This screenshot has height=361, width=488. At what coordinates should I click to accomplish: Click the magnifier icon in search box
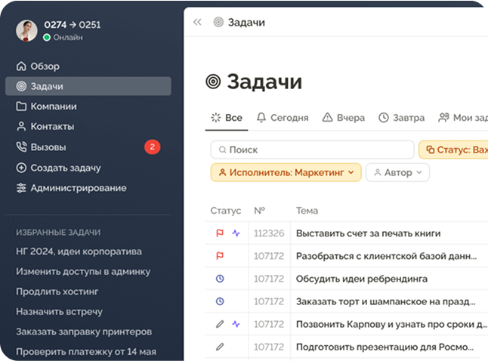pos(222,150)
